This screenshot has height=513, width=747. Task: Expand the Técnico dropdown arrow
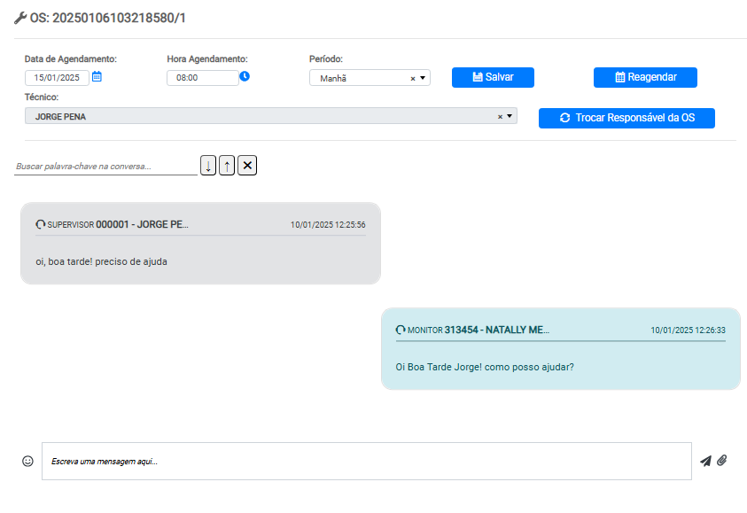pyautogui.click(x=510, y=116)
